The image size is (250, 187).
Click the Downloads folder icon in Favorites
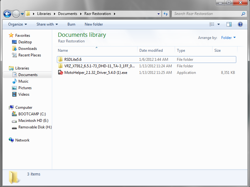click(x=14, y=49)
